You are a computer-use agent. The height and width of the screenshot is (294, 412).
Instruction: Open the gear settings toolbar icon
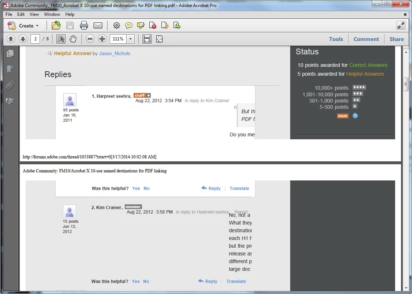(x=117, y=25)
